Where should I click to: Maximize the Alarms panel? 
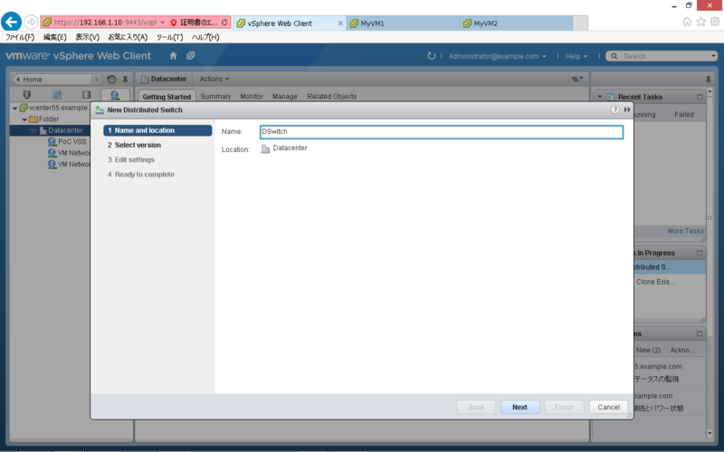coord(700,334)
